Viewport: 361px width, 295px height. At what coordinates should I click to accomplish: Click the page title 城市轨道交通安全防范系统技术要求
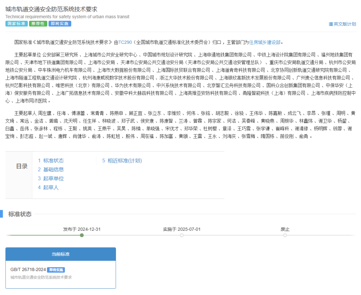pos(51,9)
